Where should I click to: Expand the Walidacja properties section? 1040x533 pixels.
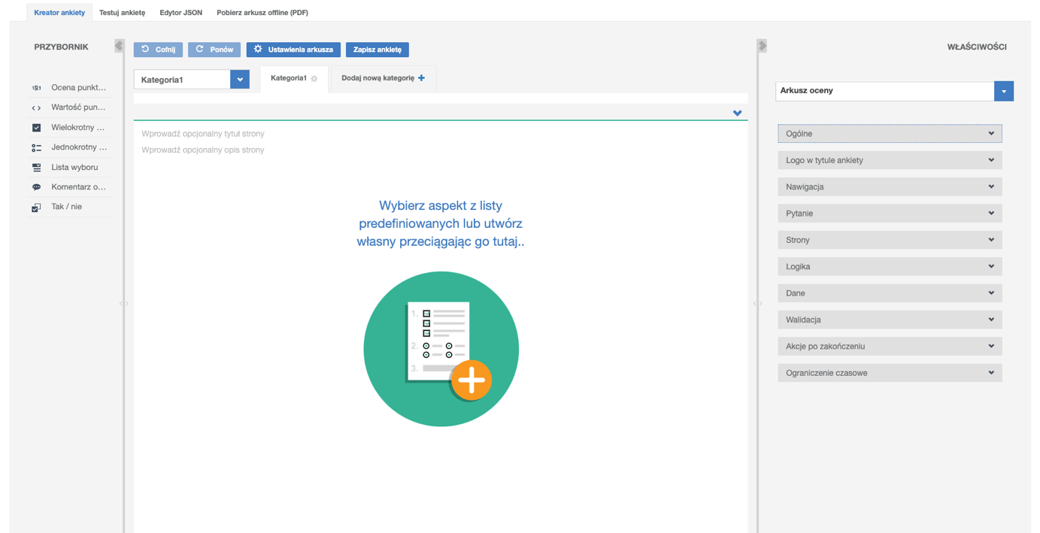click(x=890, y=319)
